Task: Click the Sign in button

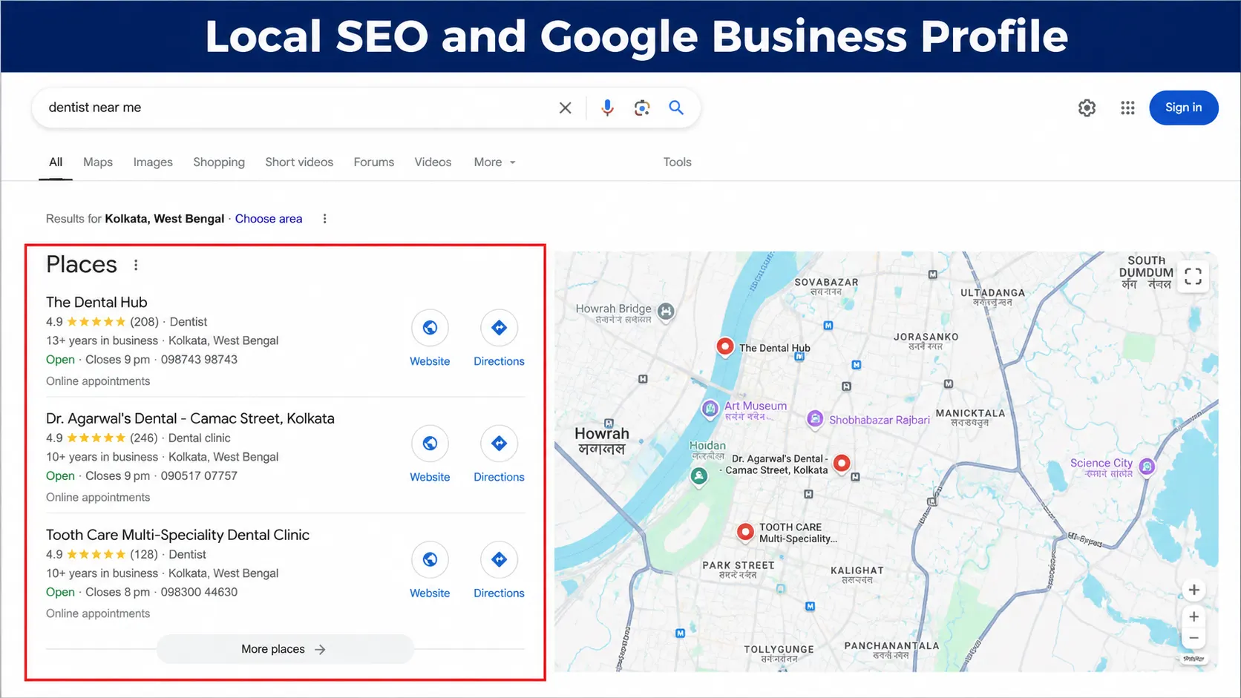Action: click(1183, 108)
